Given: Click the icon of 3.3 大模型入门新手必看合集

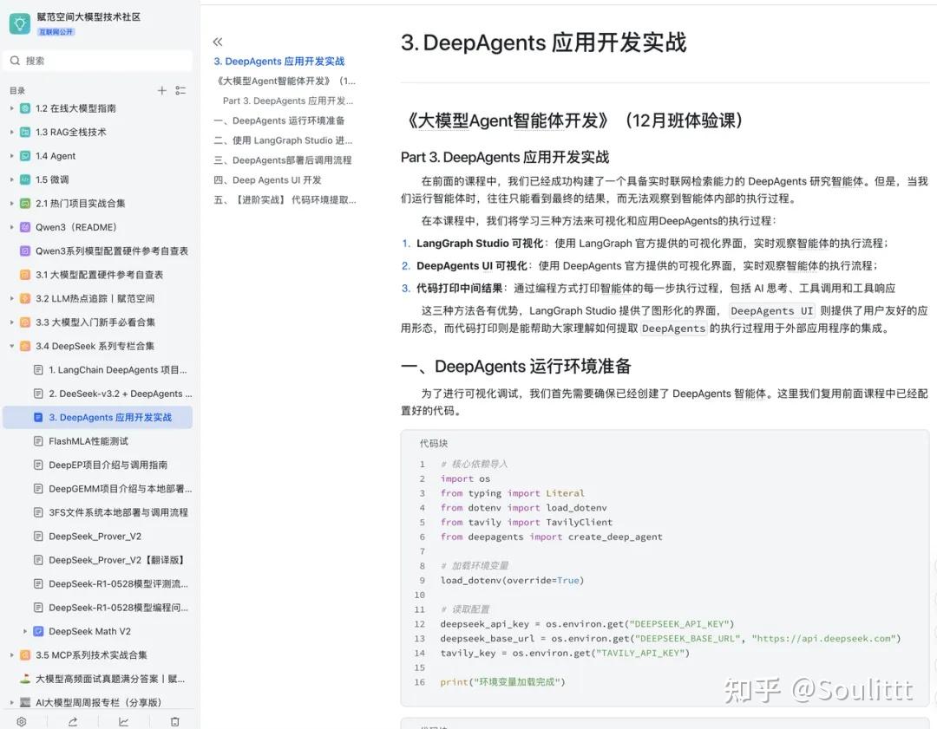Looking at the screenshot, I should [x=25, y=322].
